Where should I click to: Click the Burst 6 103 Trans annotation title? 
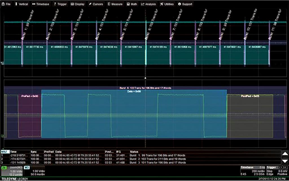[x=145, y=88]
